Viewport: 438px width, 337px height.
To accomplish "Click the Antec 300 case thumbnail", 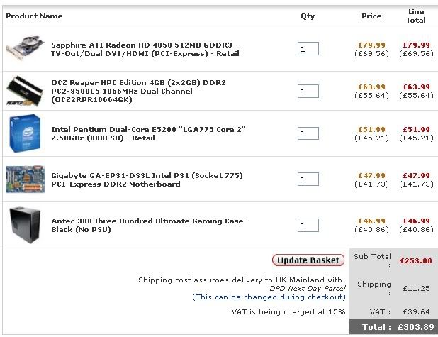I will 24,226.
